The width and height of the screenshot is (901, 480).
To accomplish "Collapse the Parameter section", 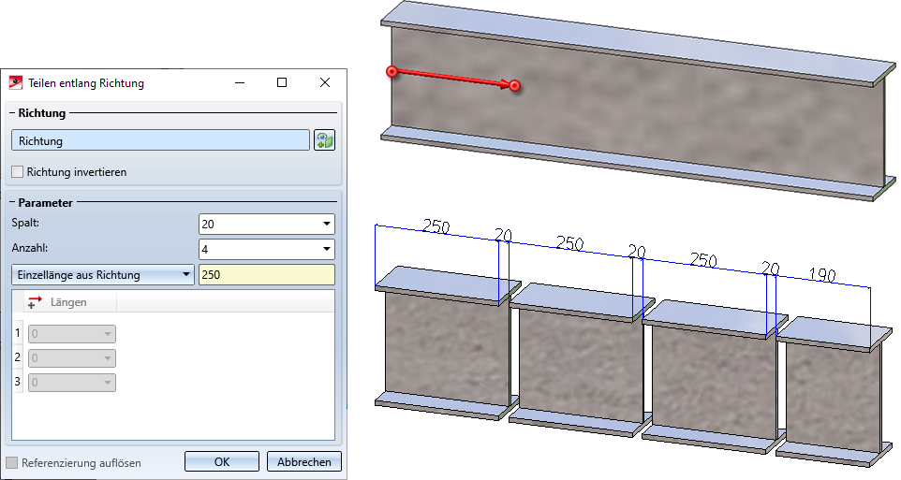I will pyautogui.click(x=12, y=203).
